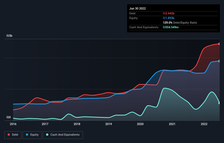Click the teal Cash endpoint marker
Image resolution: width=224 pixels, height=143 pixels.
(219, 103)
